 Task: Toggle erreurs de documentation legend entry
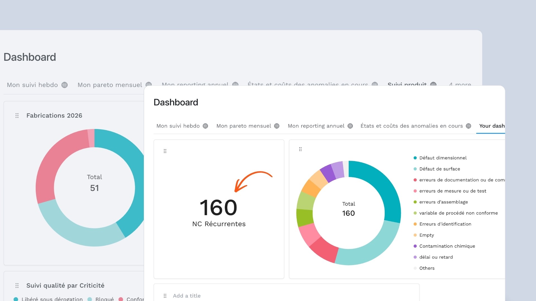(459, 180)
